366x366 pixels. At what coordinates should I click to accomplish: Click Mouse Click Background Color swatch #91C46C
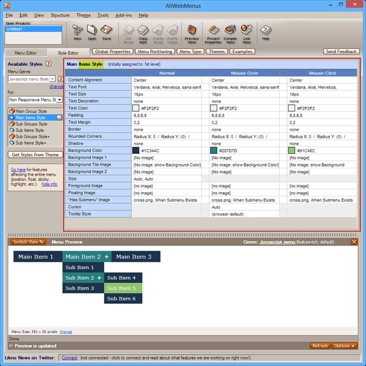click(x=292, y=150)
